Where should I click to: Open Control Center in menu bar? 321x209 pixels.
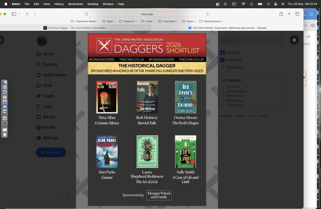pyautogui.click(x=276, y=4)
